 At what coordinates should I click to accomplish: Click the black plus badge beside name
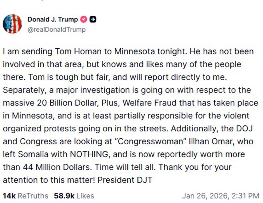93,20
